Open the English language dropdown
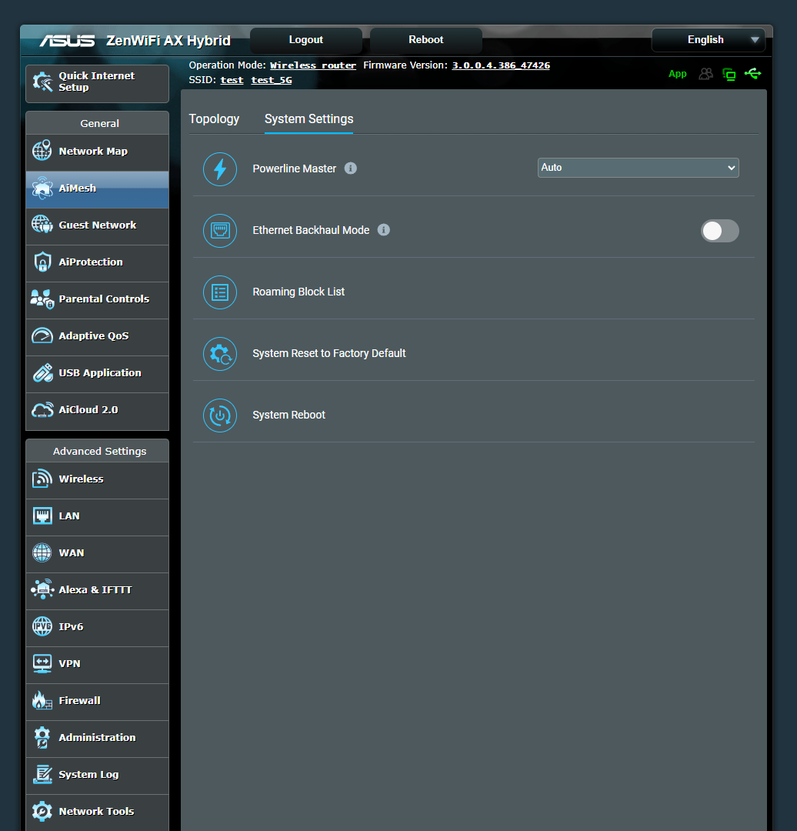Image resolution: width=797 pixels, height=831 pixels. tap(708, 40)
